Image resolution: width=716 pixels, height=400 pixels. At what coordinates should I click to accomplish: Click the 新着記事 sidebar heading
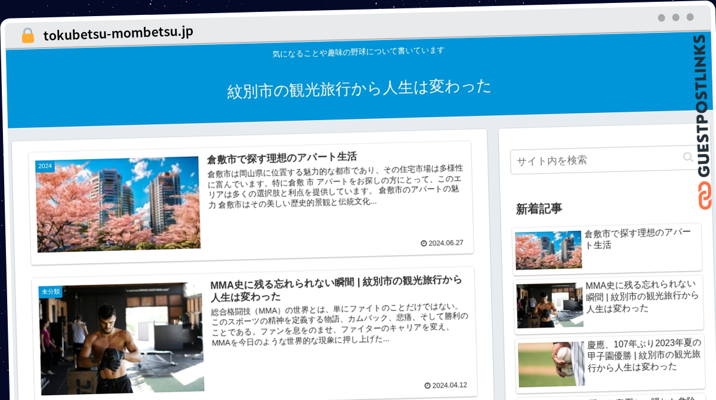[539, 209]
